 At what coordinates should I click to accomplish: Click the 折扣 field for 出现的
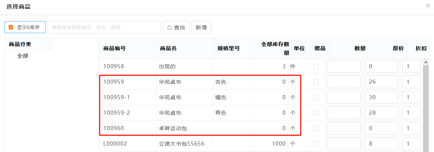pos(411,66)
